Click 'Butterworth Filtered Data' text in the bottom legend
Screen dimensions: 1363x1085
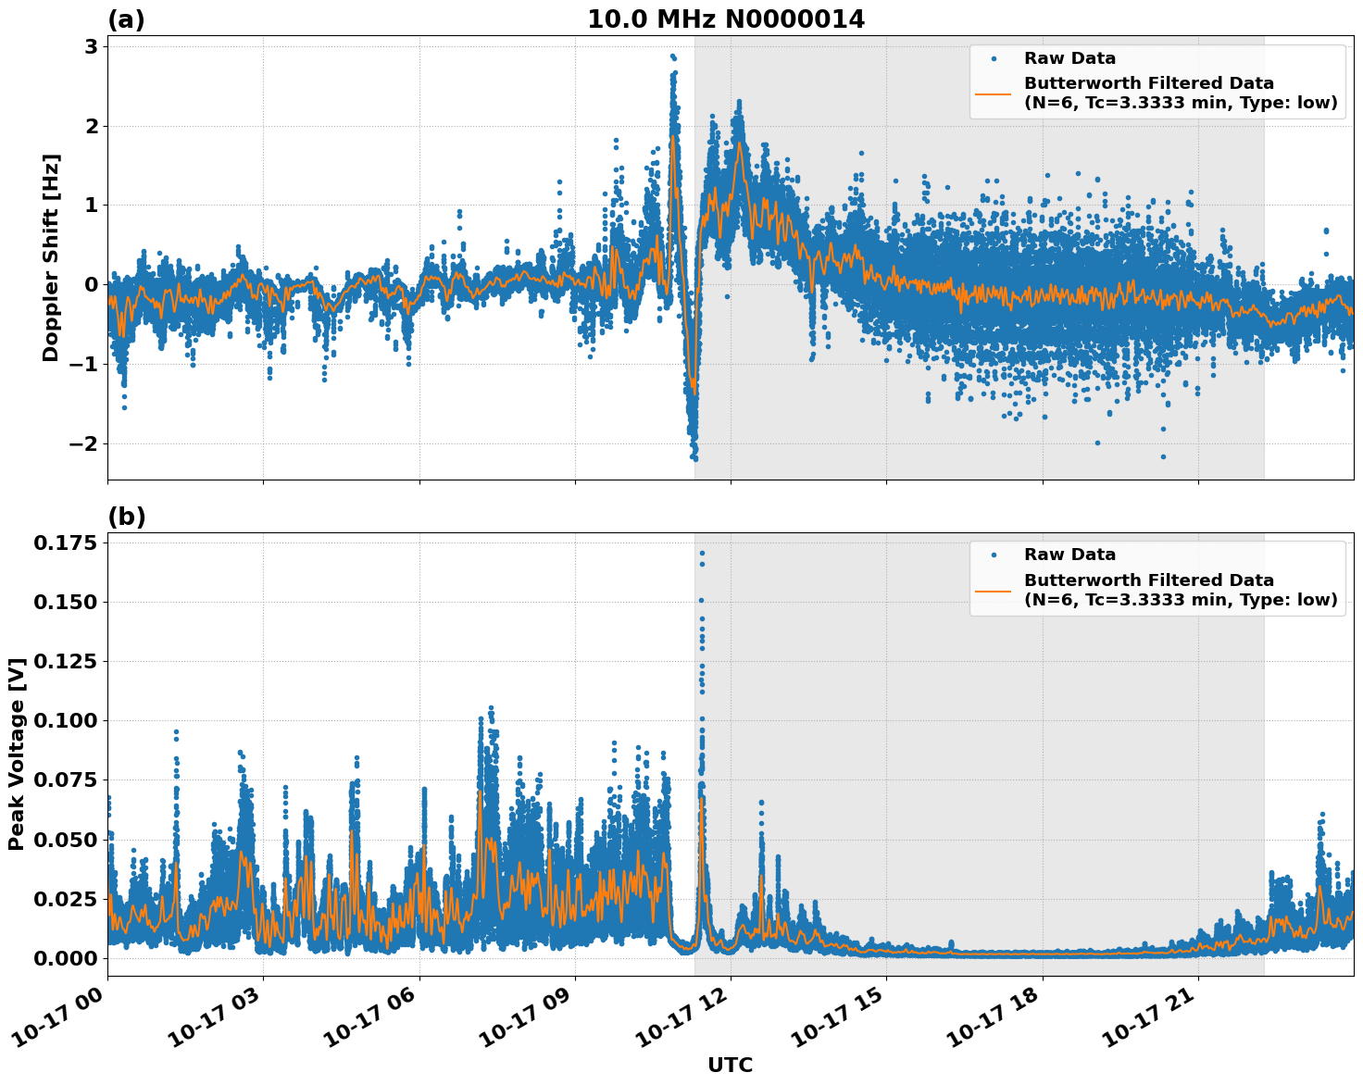pos(1148,580)
